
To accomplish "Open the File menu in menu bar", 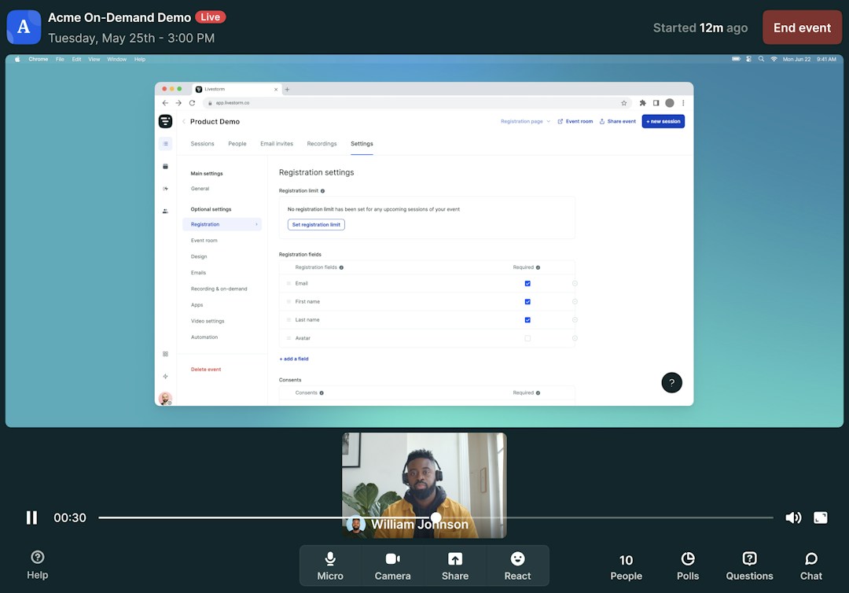I will pos(60,60).
